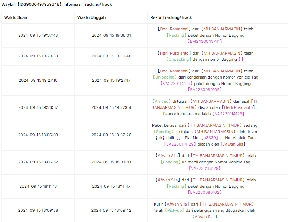Click the green Loading status label

point(171,162)
